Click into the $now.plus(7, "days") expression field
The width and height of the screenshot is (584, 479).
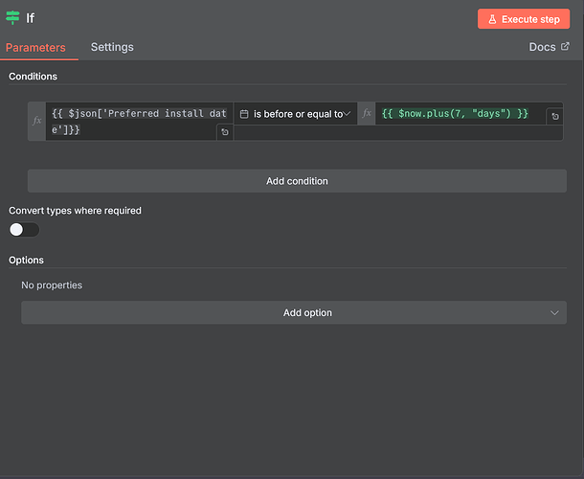(x=460, y=114)
